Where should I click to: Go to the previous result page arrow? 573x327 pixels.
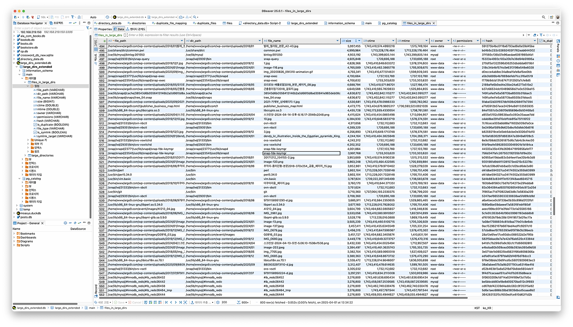click(171, 302)
